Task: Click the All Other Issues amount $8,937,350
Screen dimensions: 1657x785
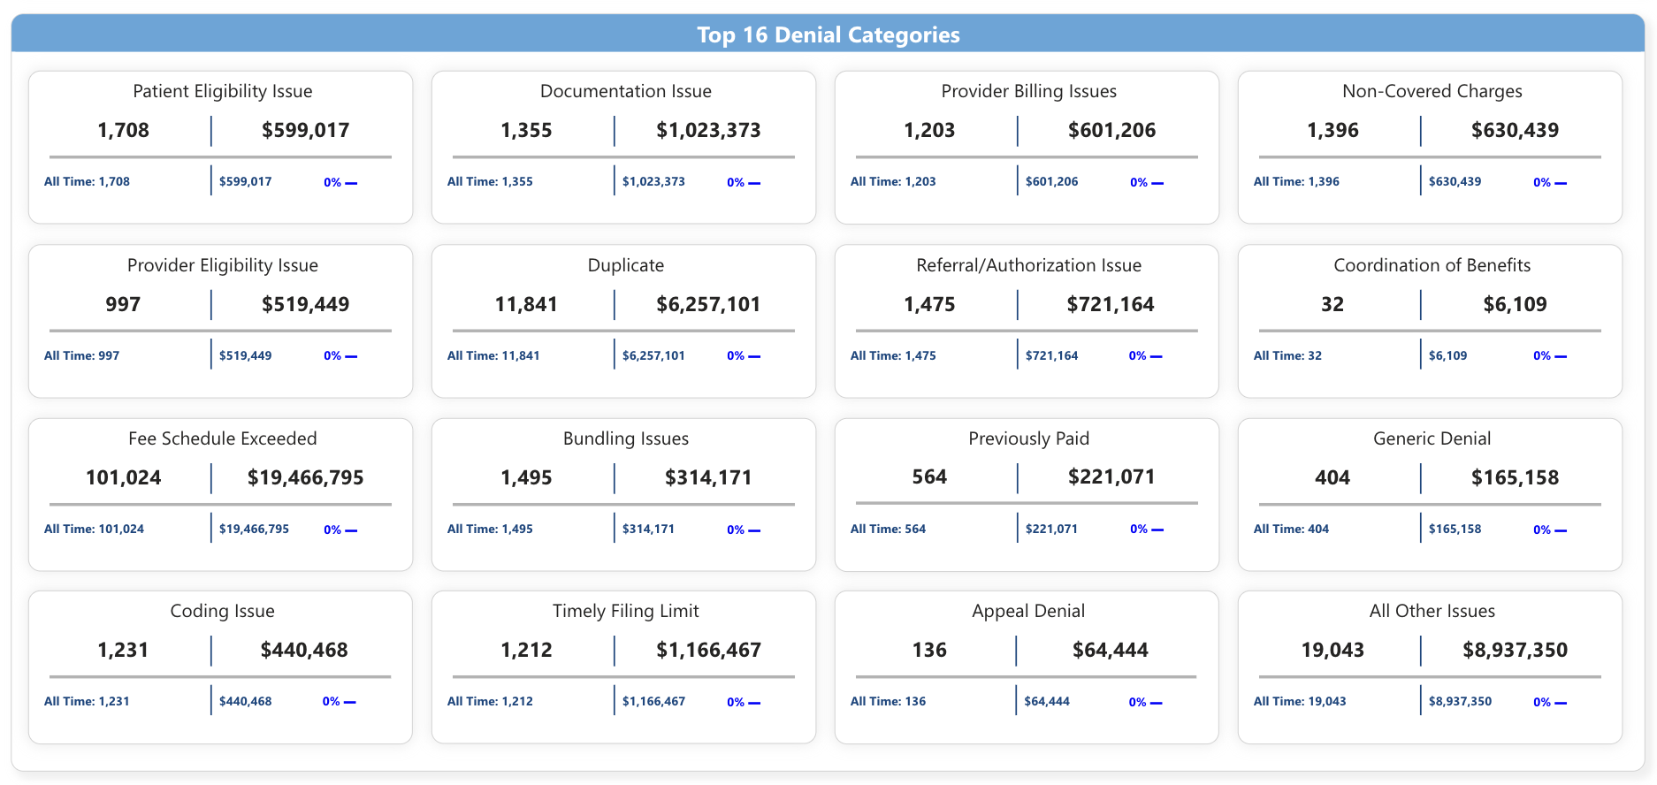Action: coord(1515,650)
